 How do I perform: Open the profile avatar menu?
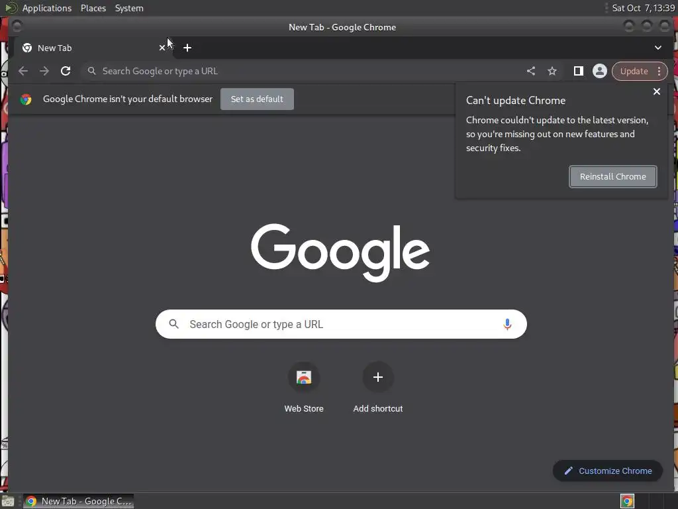tap(600, 71)
